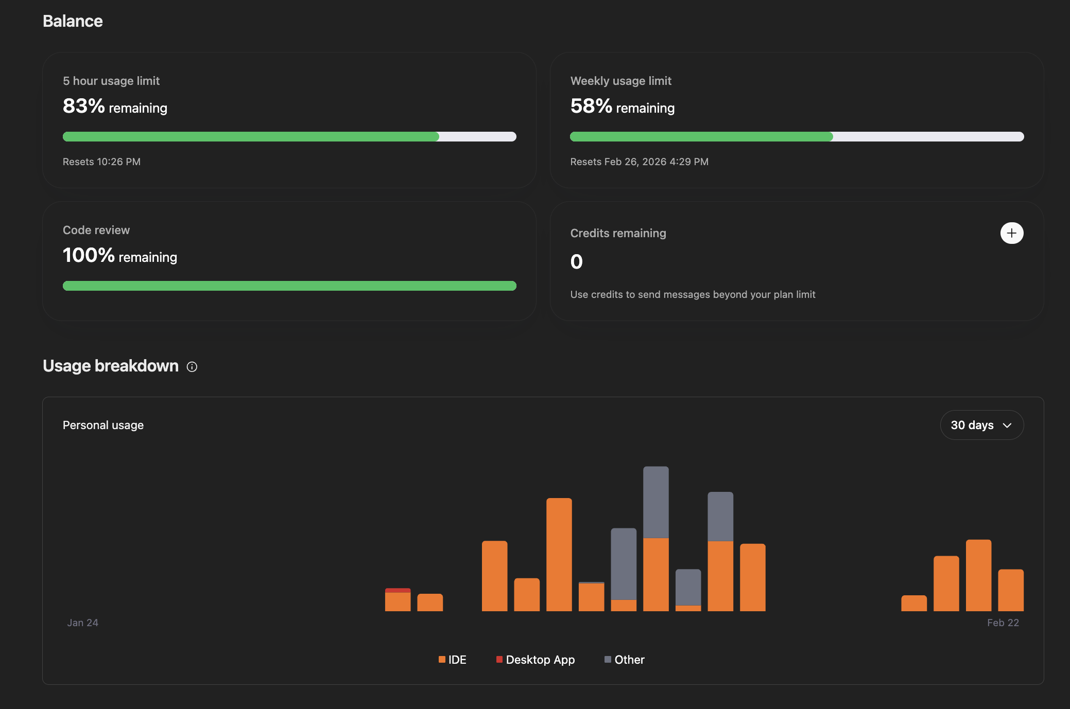Image resolution: width=1070 pixels, height=709 pixels.
Task: Click the tallest bar's gray Other segment
Action: coord(656,502)
